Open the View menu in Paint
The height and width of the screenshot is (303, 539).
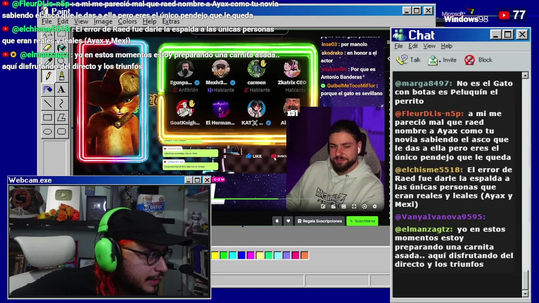(x=81, y=21)
